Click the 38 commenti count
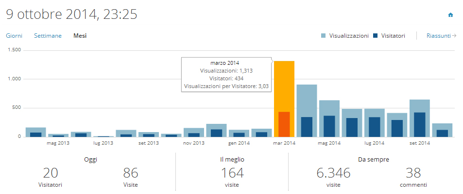 click(412, 173)
